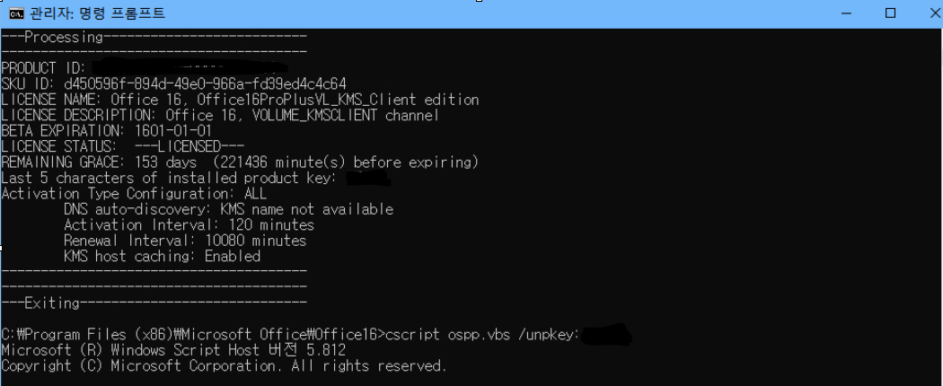Click the Exiting separator line
The width and height of the screenshot is (943, 386).
[154, 302]
